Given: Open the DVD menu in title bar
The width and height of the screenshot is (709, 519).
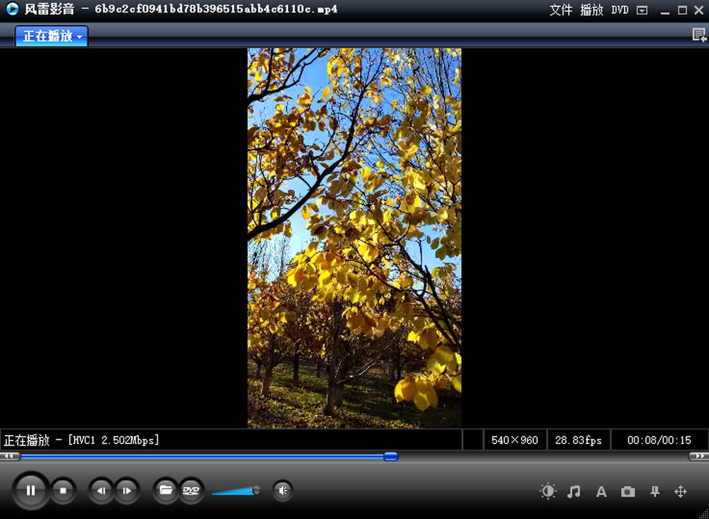Looking at the screenshot, I should click(620, 10).
